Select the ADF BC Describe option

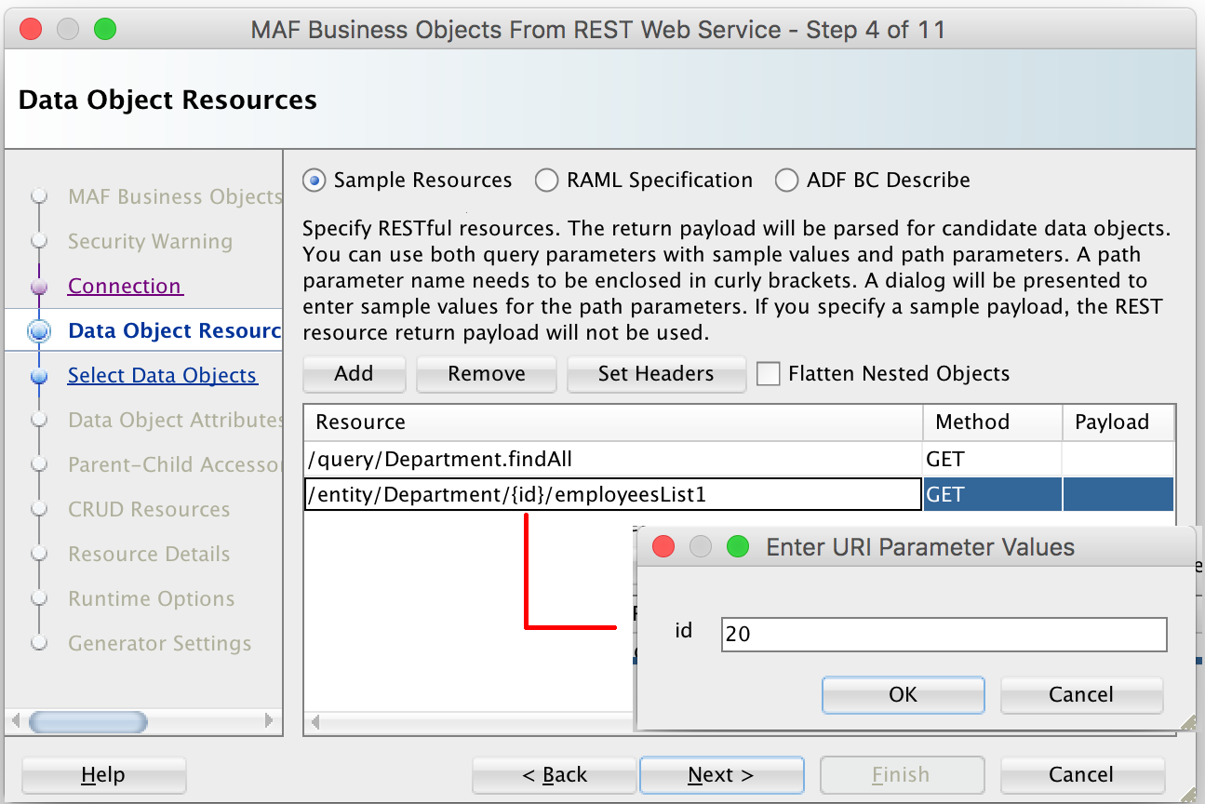pyautogui.click(x=787, y=181)
